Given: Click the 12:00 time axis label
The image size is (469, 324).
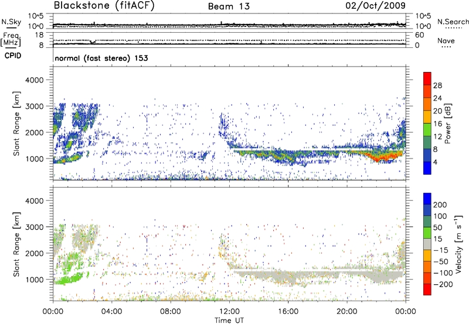Looking at the screenshot, I should 229,312.
